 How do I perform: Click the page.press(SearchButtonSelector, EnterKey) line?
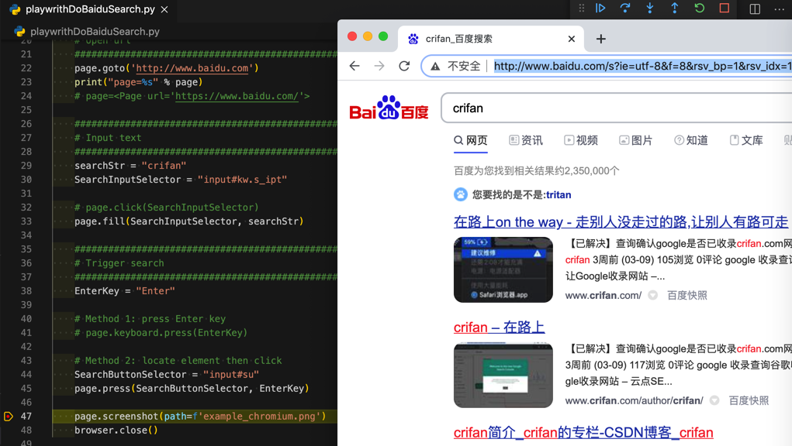pyautogui.click(x=192, y=389)
